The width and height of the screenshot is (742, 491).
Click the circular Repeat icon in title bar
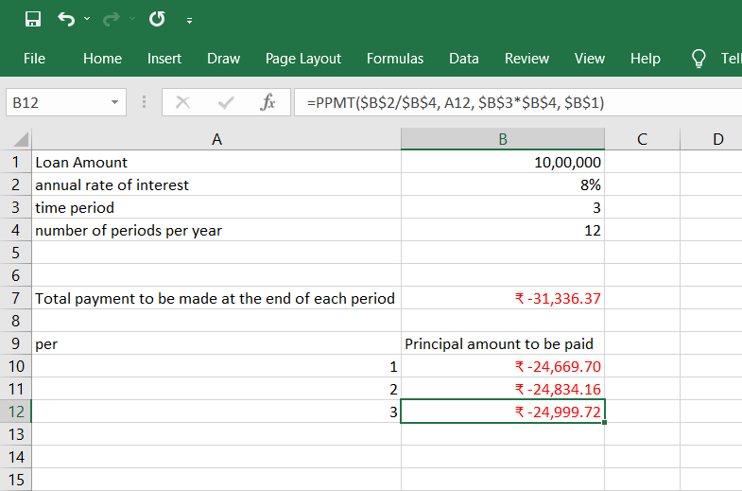(157, 19)
